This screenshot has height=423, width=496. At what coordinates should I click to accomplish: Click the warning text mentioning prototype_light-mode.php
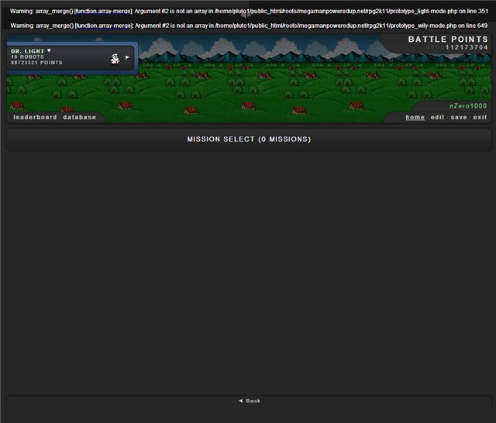point(249,12)
